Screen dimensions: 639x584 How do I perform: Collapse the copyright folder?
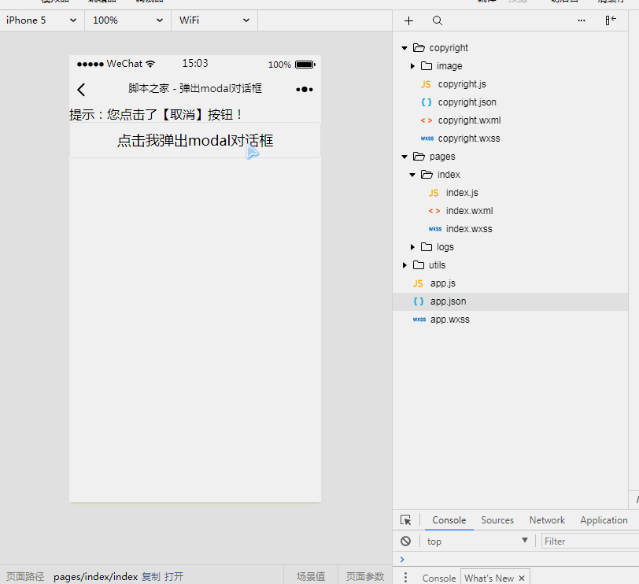coord(404,48)
